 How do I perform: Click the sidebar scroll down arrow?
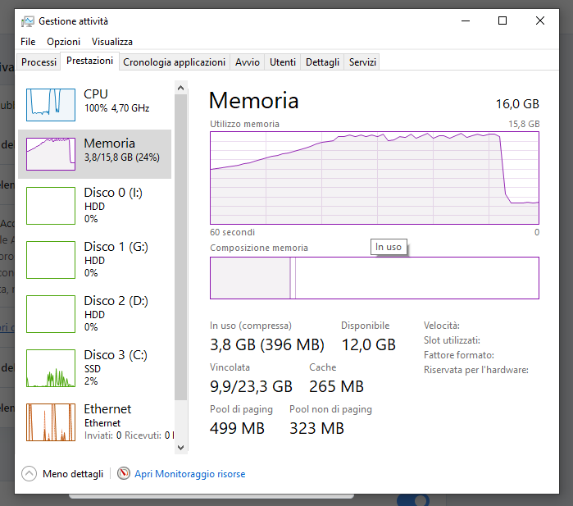pyautogui.click(x=180, y=447)
